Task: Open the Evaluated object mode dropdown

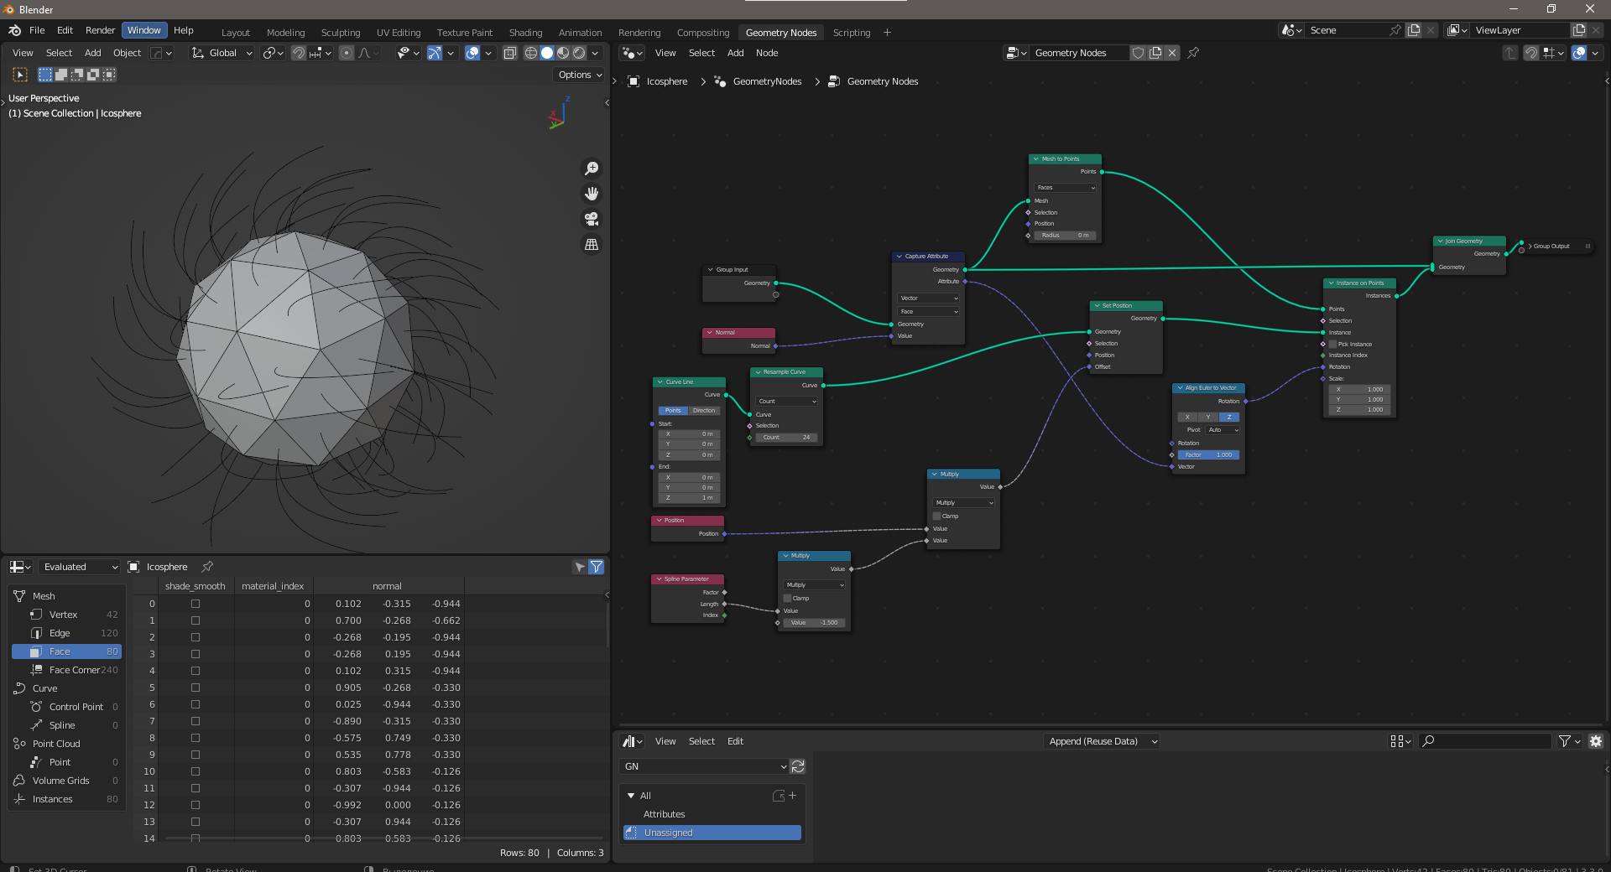Action: coord(80,567)
